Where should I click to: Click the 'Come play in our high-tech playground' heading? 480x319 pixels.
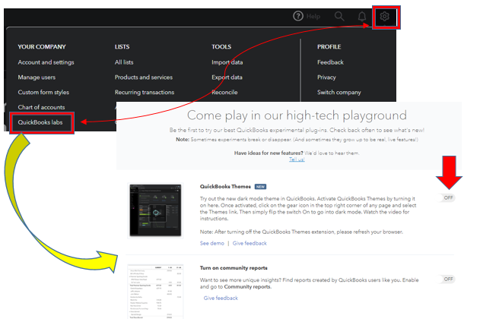coord(297,115)
